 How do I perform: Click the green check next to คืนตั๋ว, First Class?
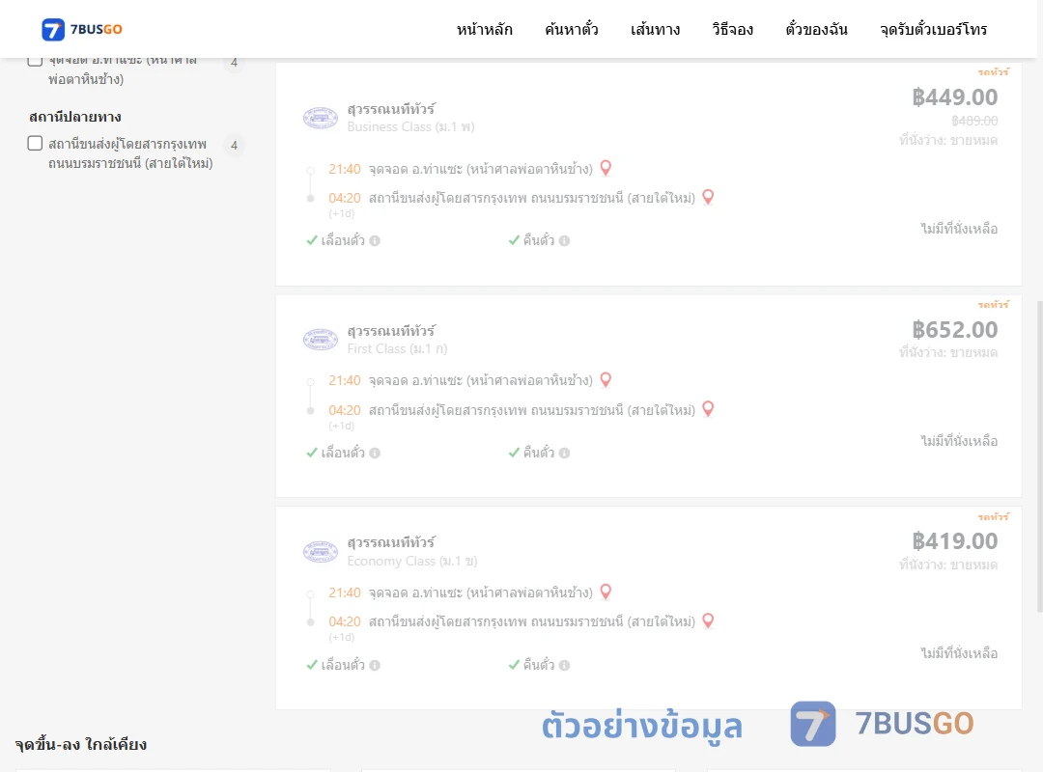pyautogui.click(x=514, y=453)
